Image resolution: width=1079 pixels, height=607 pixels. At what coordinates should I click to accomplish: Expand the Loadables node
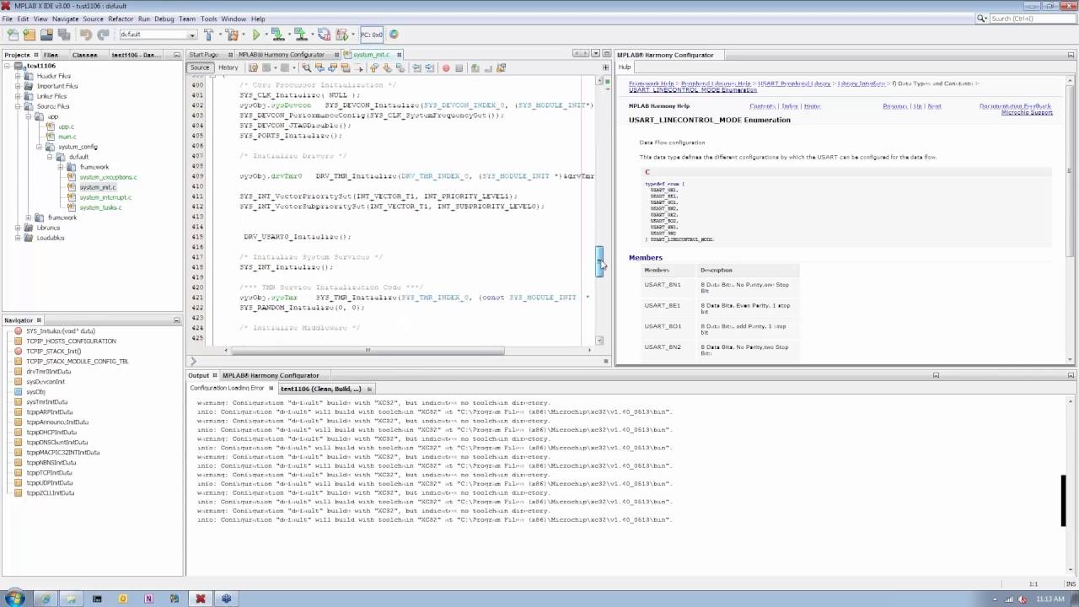tap(18, 238)
